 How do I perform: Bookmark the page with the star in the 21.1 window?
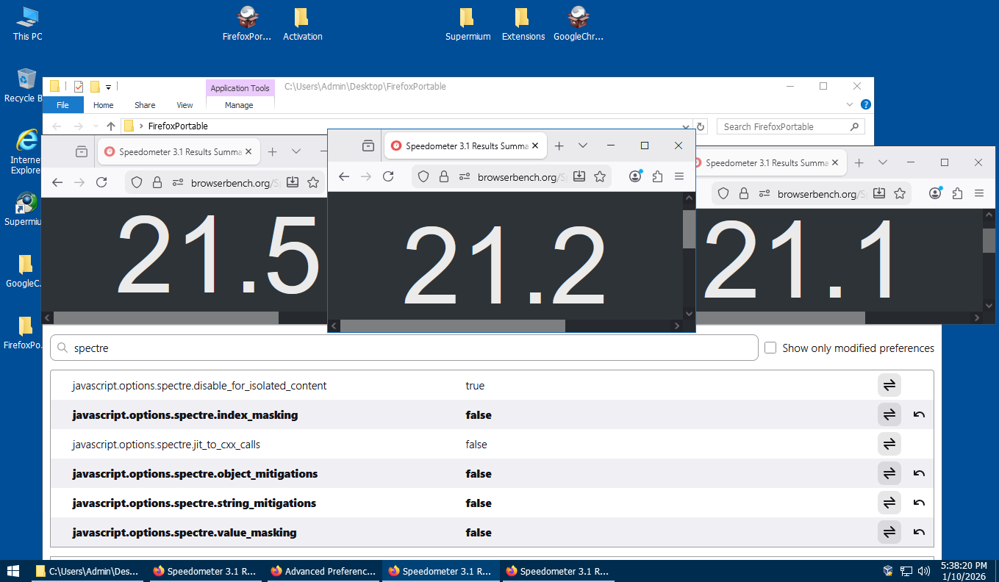(900, 193)
